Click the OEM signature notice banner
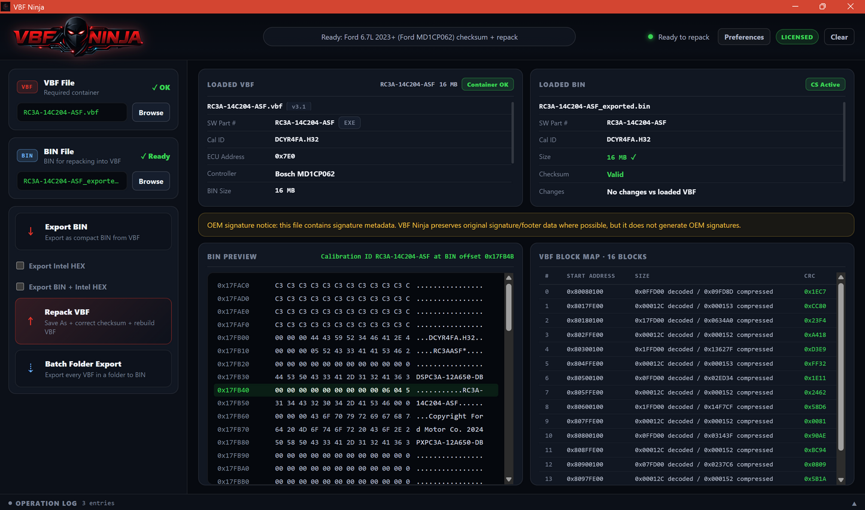Screen dimensions: 865x510 pyautogui.click(x=526, y=225)
